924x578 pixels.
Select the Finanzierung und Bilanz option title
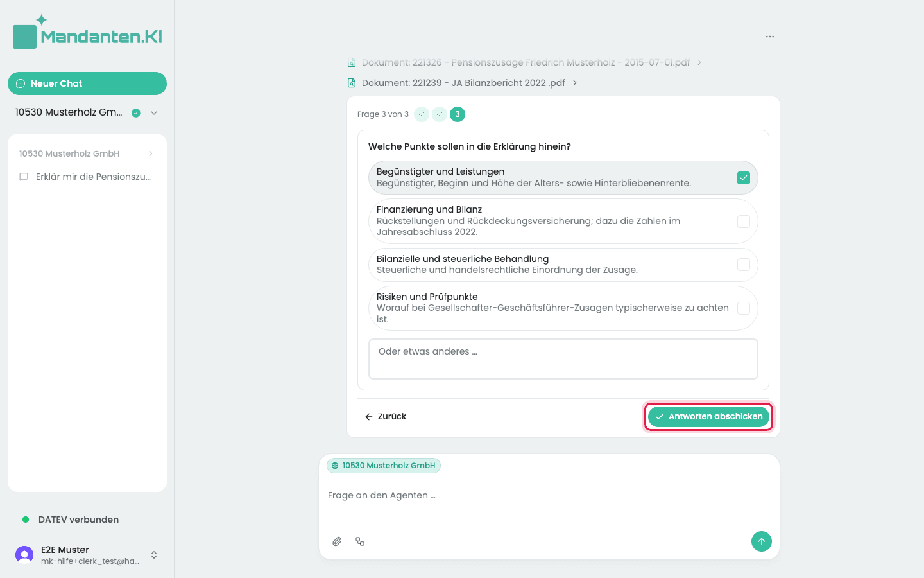pyautogui.click(x=429, y=209)
